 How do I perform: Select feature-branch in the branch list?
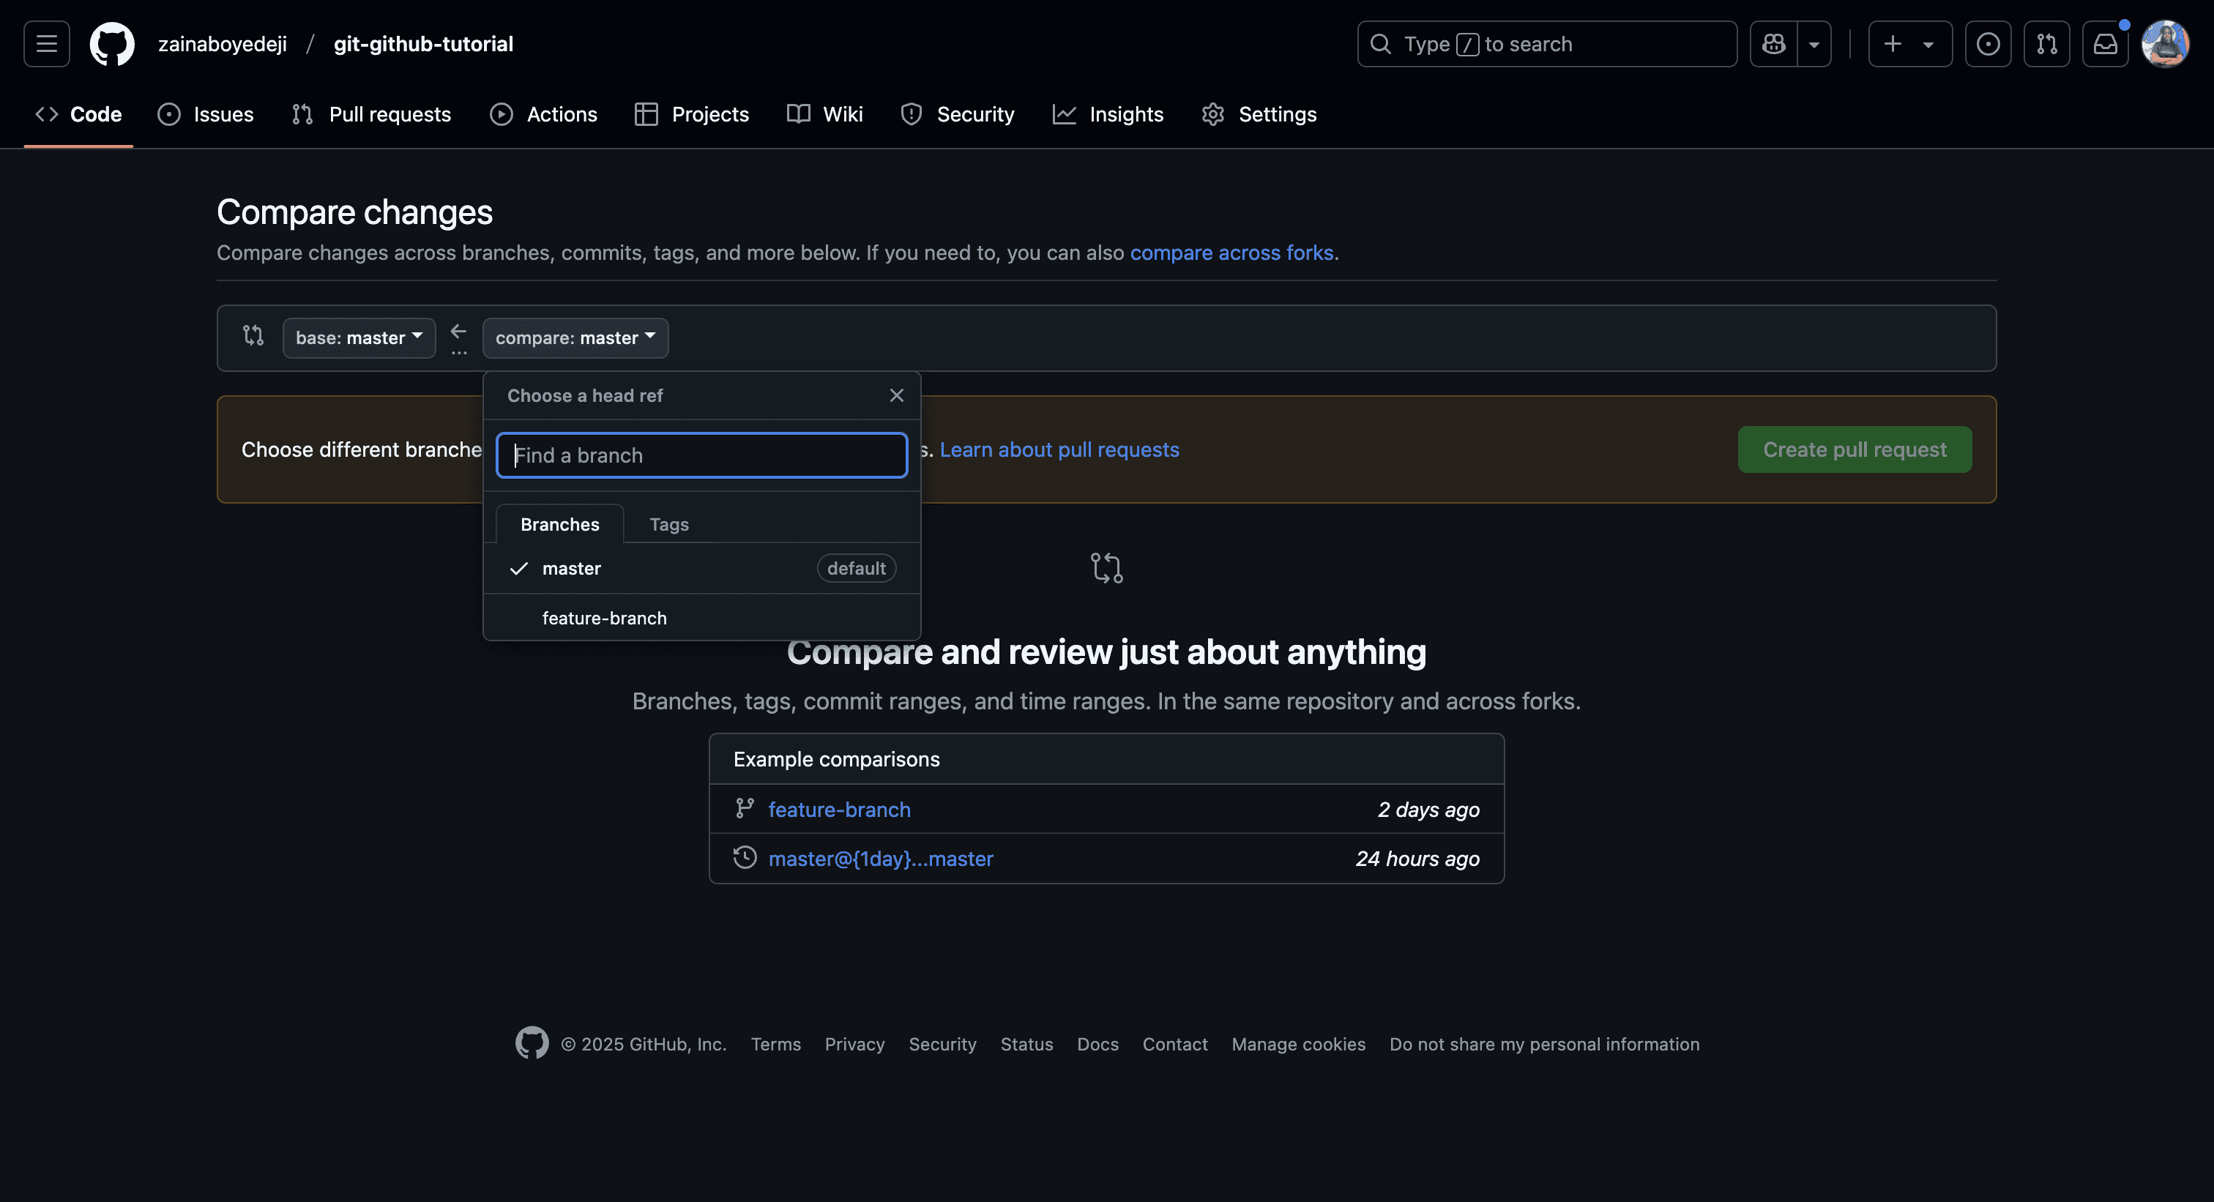point(604,618)
